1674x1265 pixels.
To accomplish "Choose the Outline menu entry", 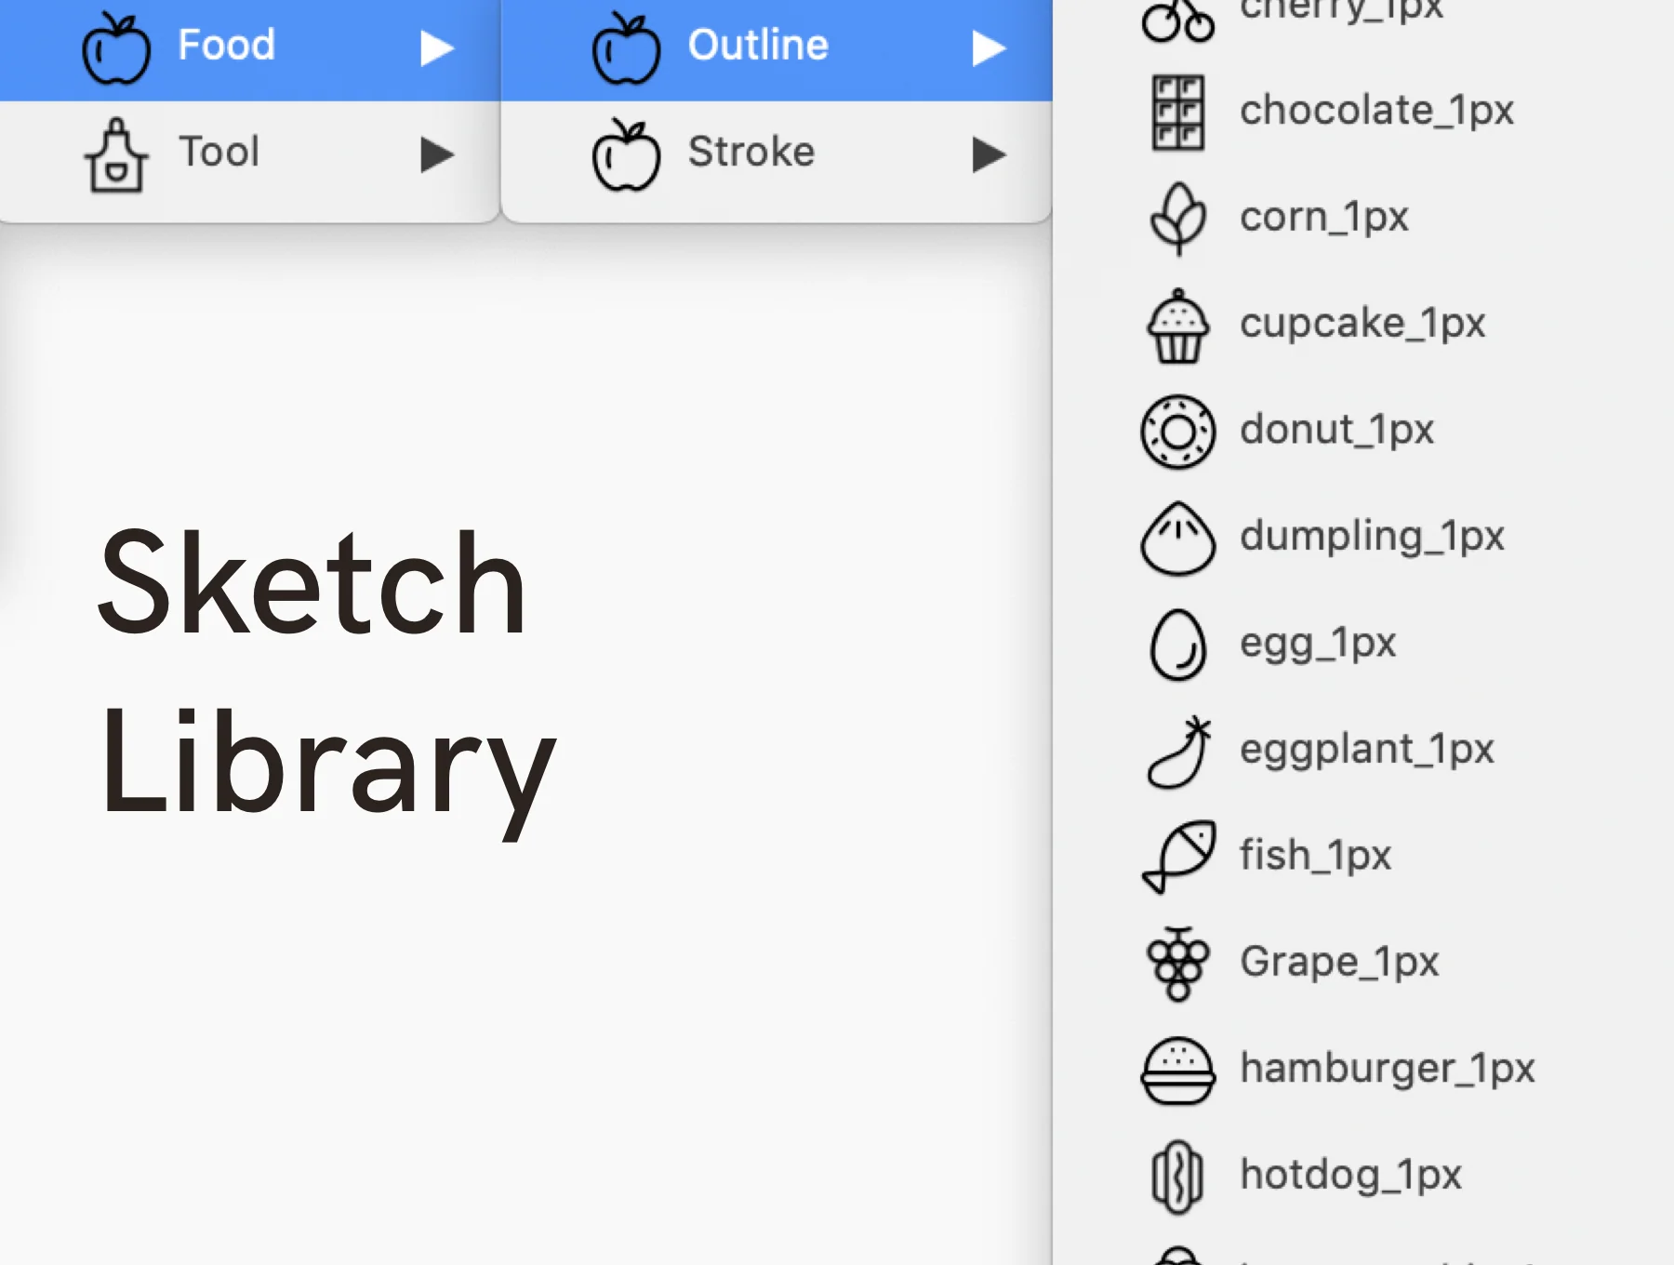I will 777,48.
